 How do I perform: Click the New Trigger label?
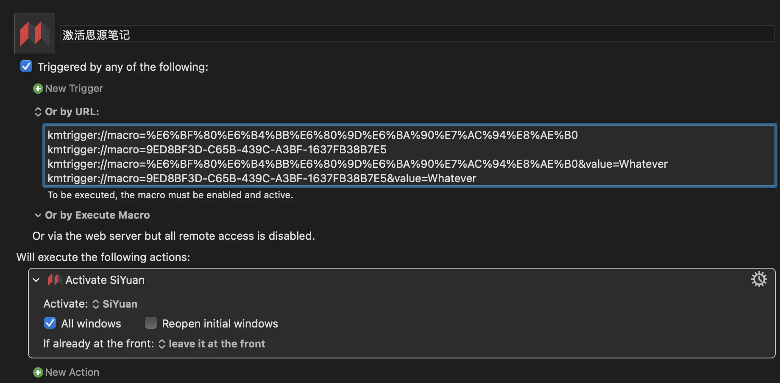click(x=74, y=89)
